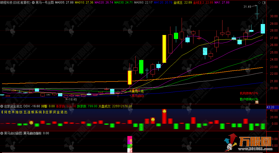Screen dimensions: 279x153
Task: Click the leftmost smiley face marker
Action: tap(31, 122)
